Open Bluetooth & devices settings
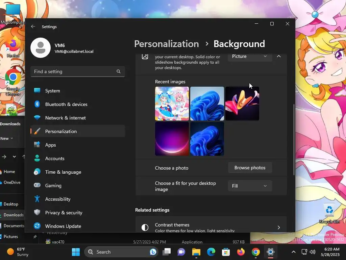This screenshot has height=260, width=346. pos(78,104)
